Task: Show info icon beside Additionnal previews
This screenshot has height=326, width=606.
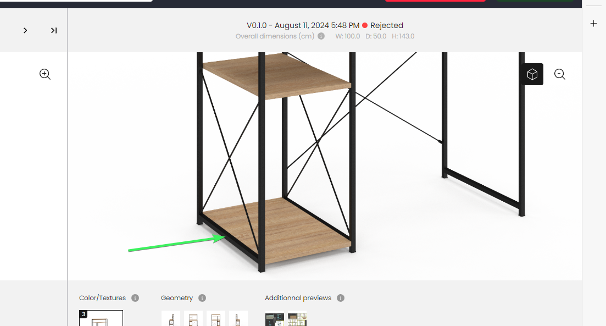Action: click(341, 298)
